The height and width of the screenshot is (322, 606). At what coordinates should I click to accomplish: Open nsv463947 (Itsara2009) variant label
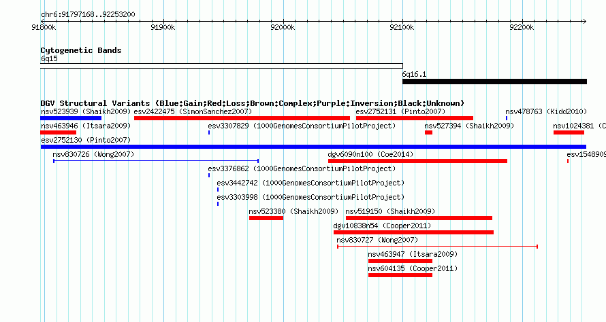(x=413, y=254)
